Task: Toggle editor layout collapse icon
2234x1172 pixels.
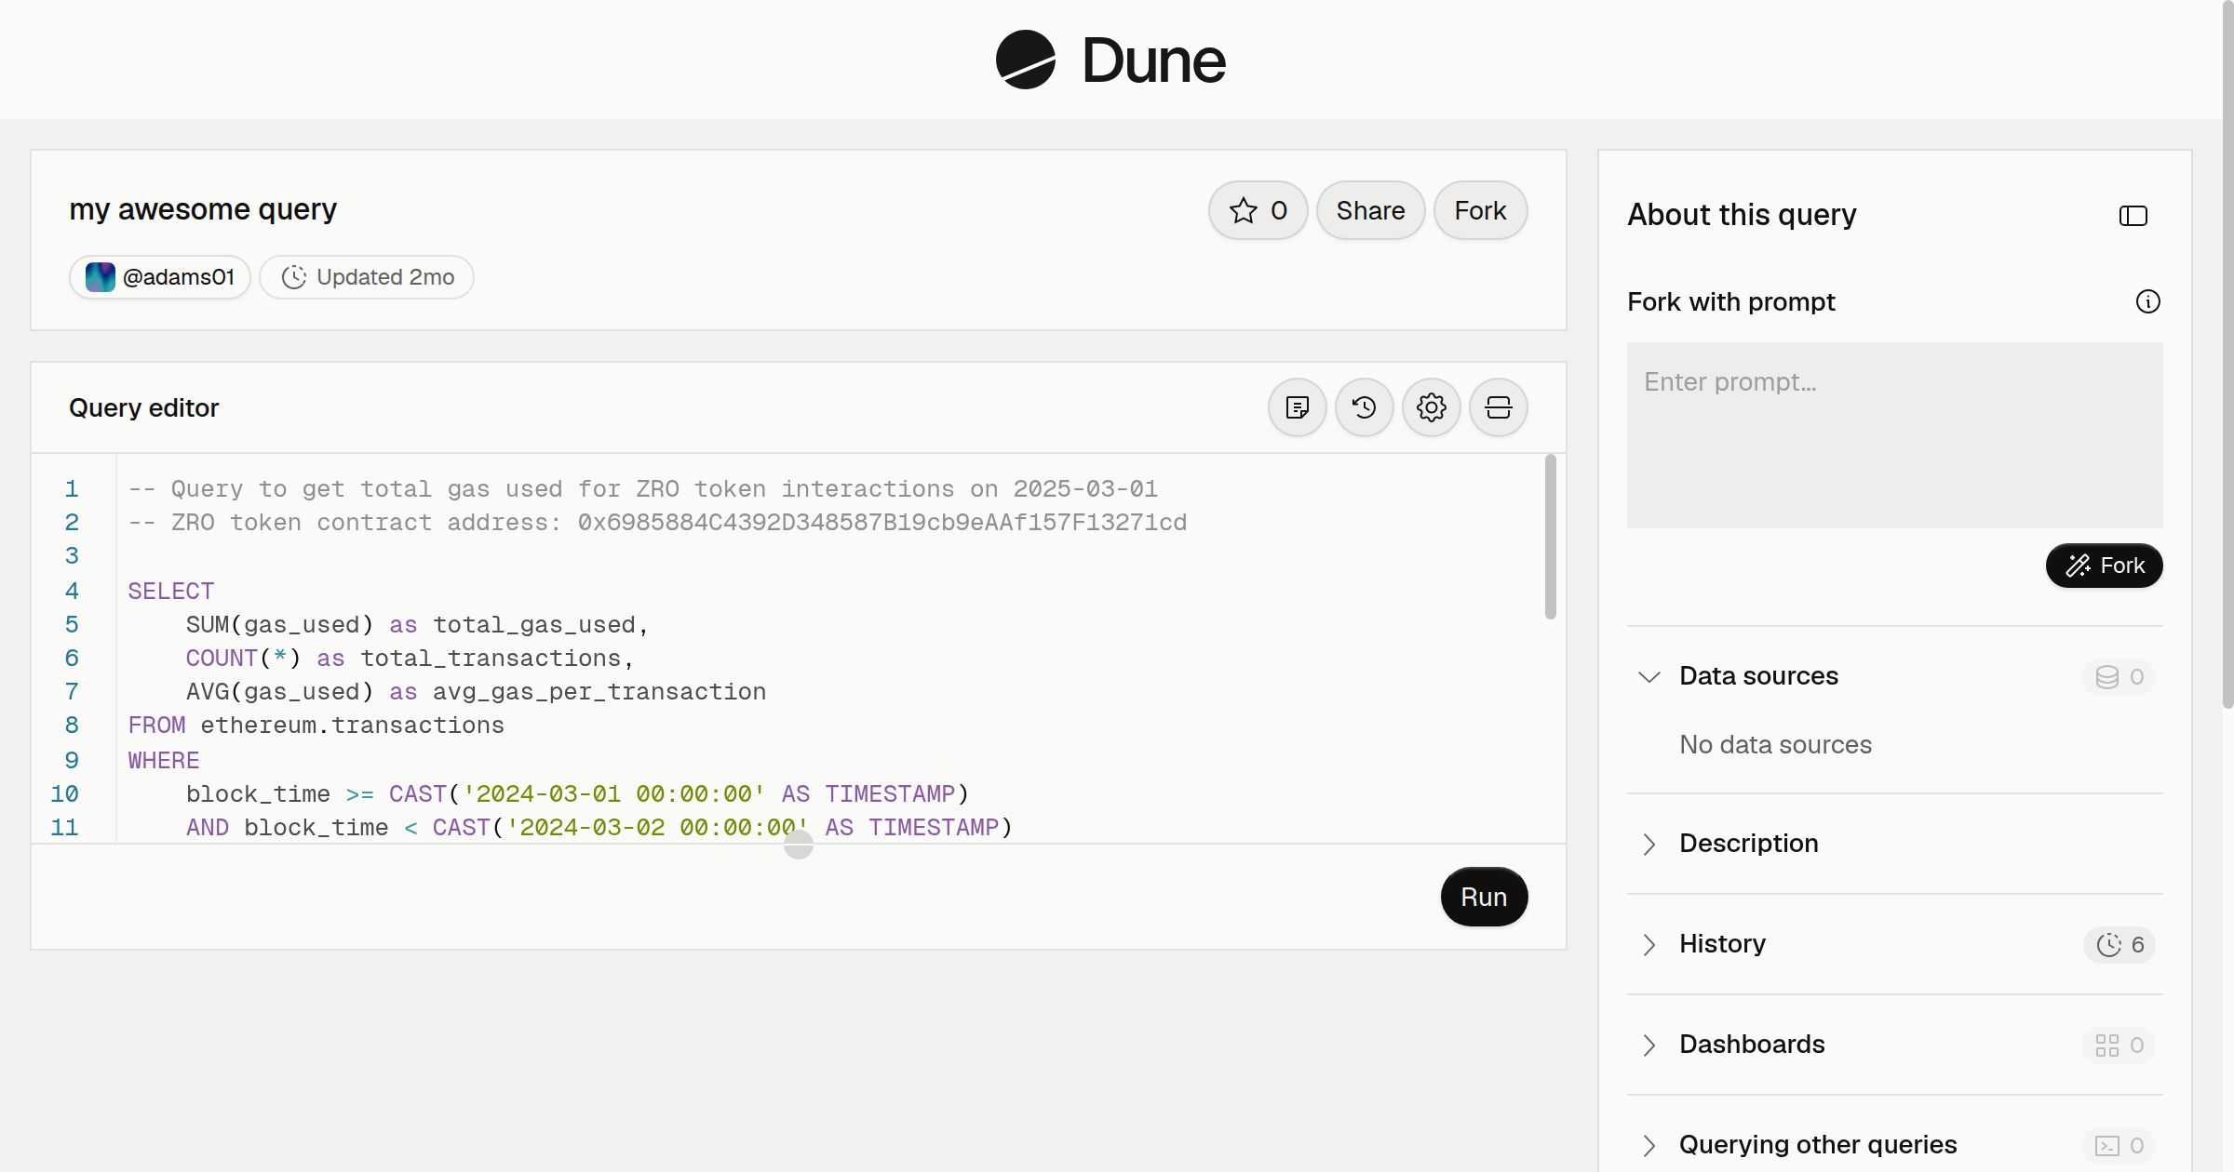Action: pyautogui.click(x=1498, y=407)
